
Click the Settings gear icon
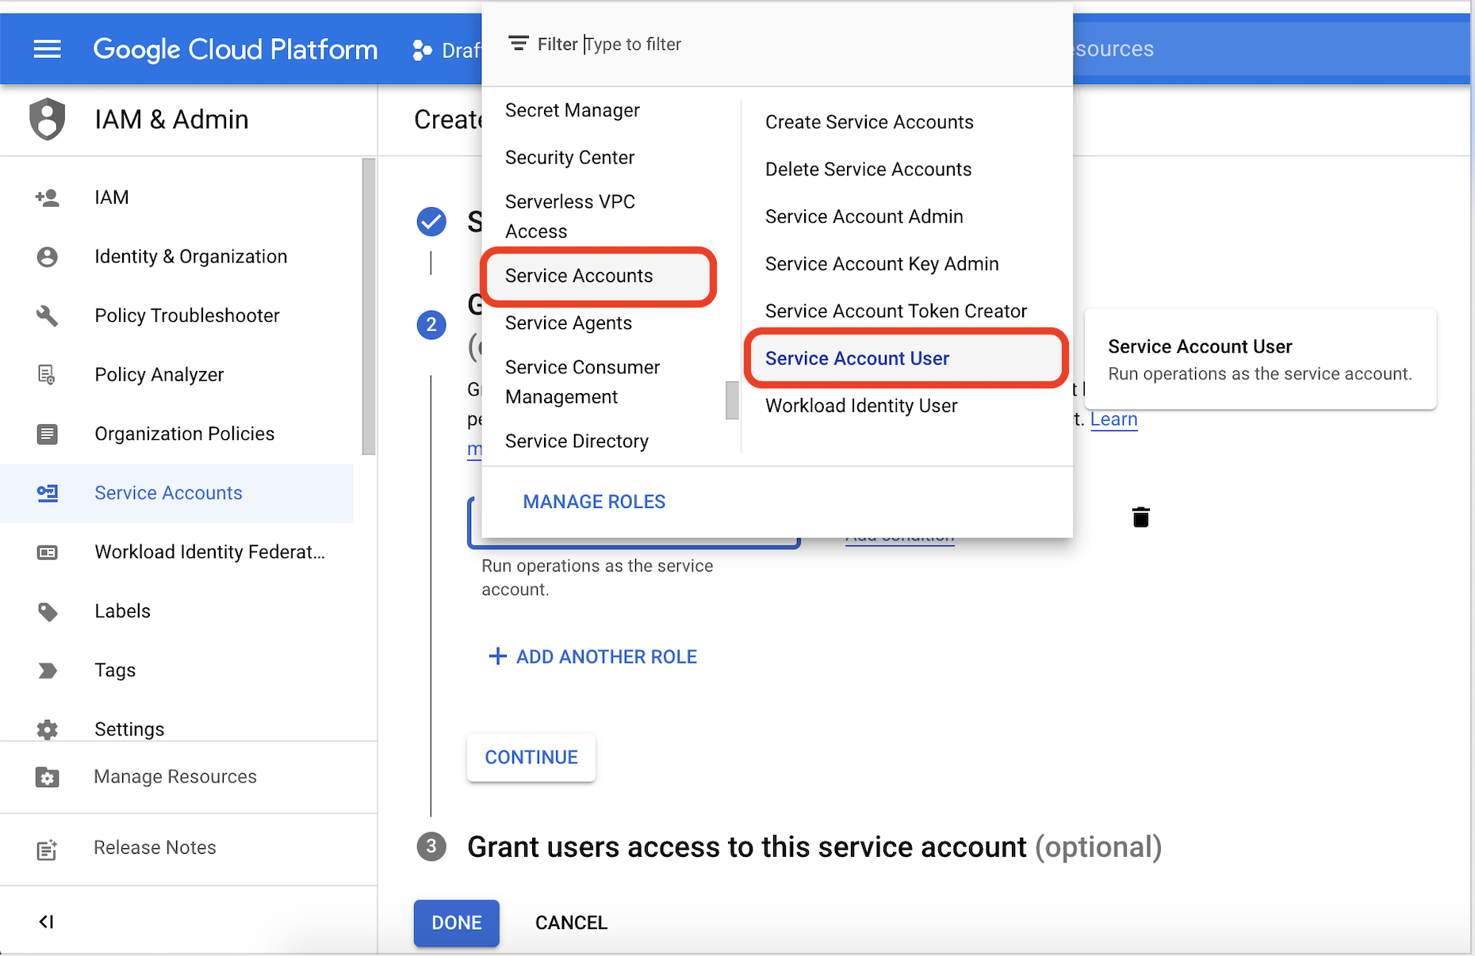point(47,729)
